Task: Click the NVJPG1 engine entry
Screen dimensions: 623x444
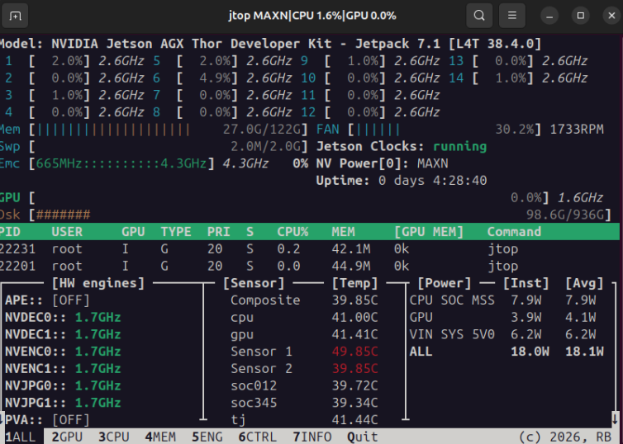Action: [x=63, y=403]
